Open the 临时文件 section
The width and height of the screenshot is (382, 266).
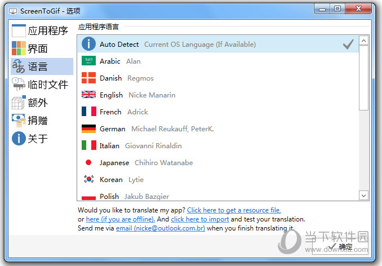tap(42, 85)
